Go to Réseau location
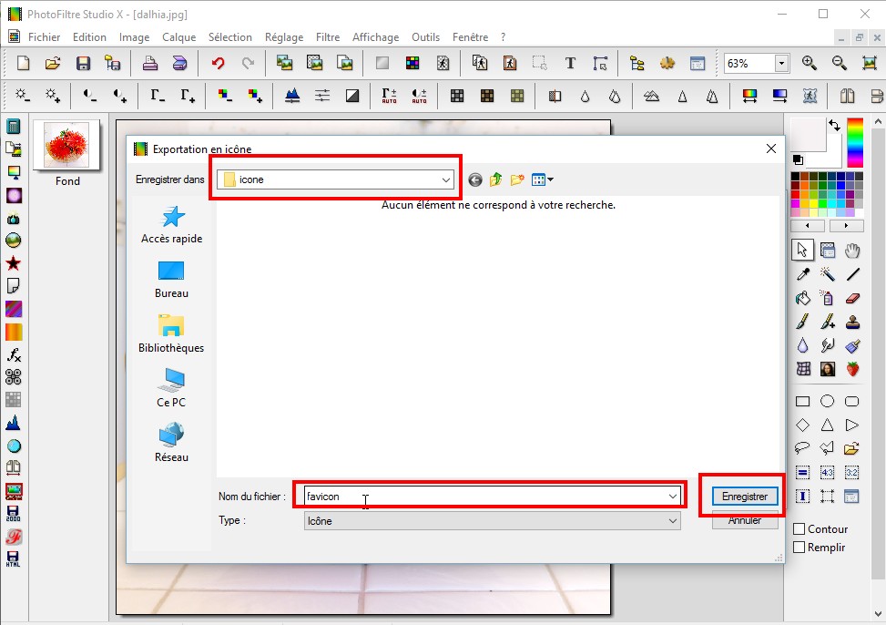This screenshot has height=625, width=886. [172, 444]
